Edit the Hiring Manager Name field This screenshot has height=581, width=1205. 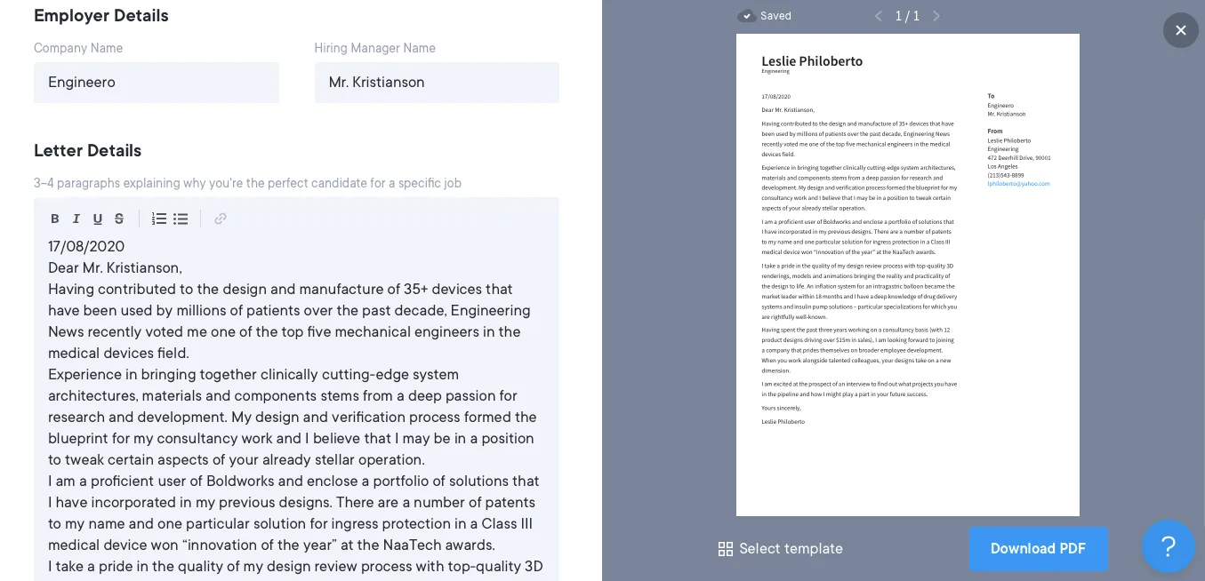click(437, 82)
